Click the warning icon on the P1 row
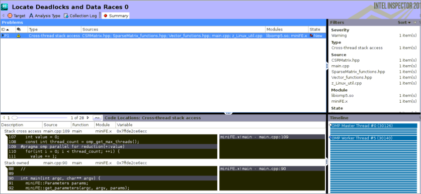The image size is (421, 194). pos(19,35)
